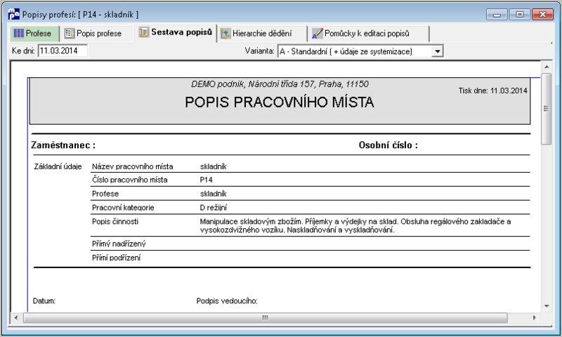
Task: Click the Ke dni date field
Action: point(63,51)
